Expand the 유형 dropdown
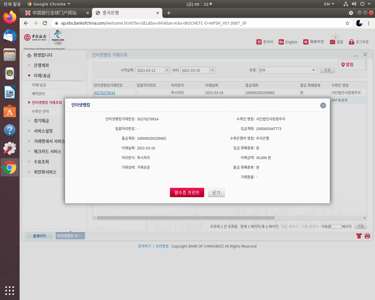Image resolution: width=375 pixels, height=300 pixels. point(313,70)
